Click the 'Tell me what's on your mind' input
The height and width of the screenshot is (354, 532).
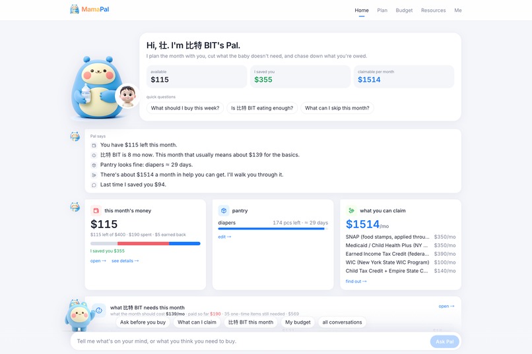click(x=249, y=341)
